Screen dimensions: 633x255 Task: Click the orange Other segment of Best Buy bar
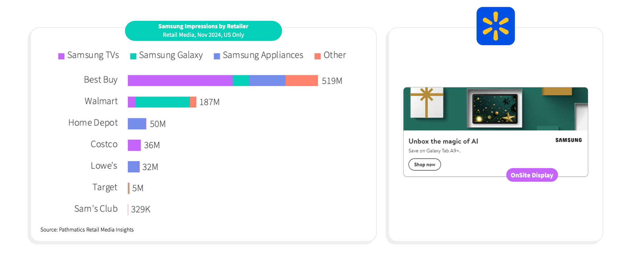[x=302, y=81]
